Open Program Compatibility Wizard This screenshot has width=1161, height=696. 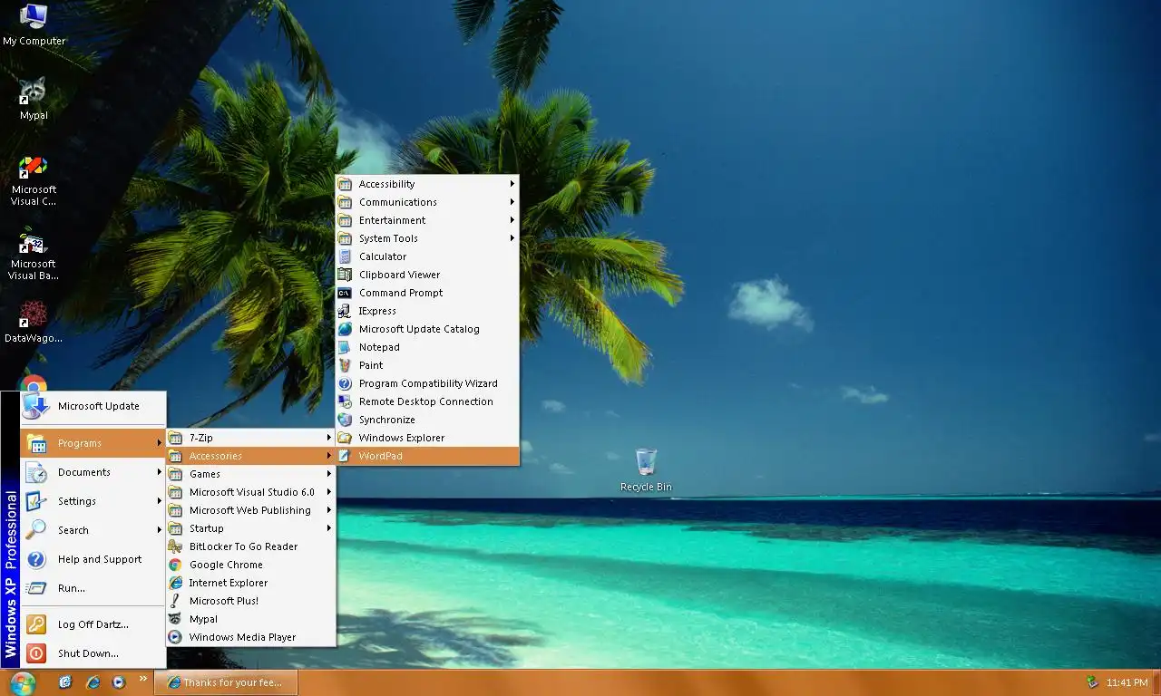click(427, 383)
